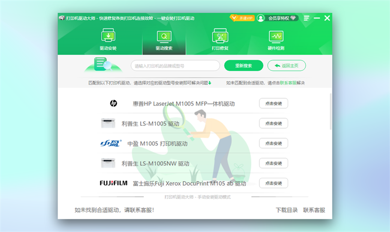Select the 利普生 LS-M1005NW 驱动 text
Screen dimensions: 390x232
point(156,164)
